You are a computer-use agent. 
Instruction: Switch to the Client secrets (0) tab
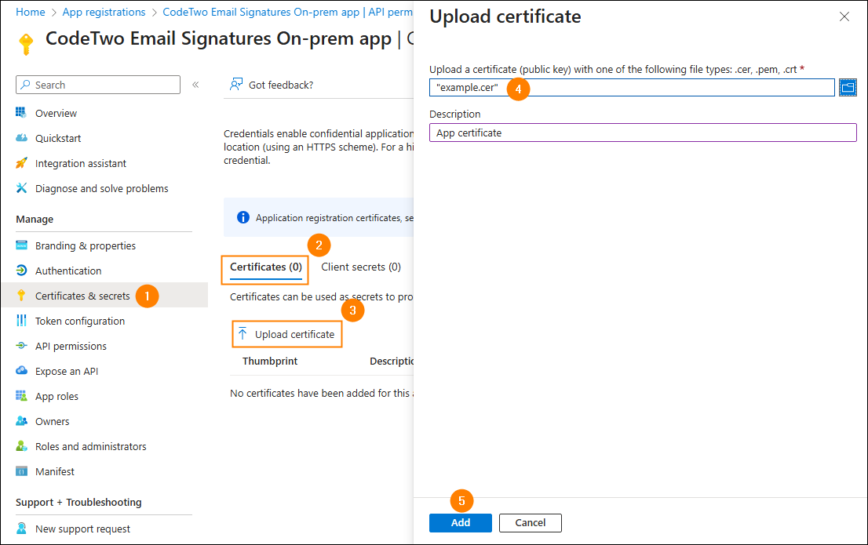coord(361,267)
